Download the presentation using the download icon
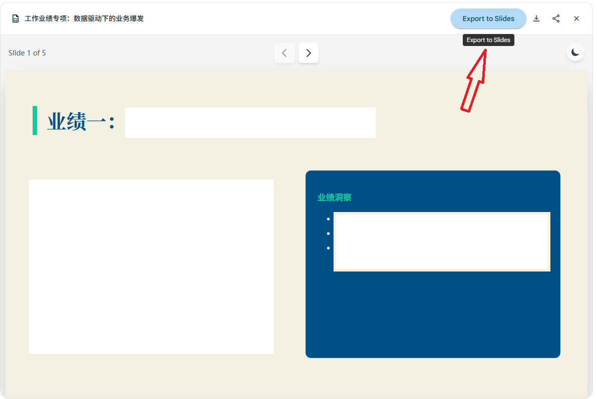This screenshot has height=399, width=597. click(536, 18)
